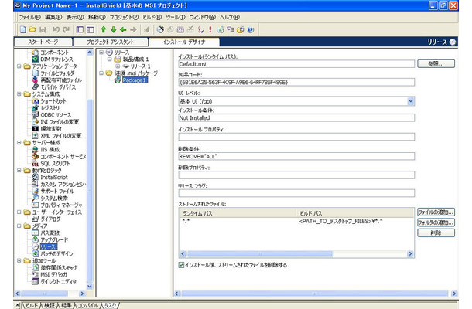
Task: Click the 参照... browse button
Action: pos(436,63)
